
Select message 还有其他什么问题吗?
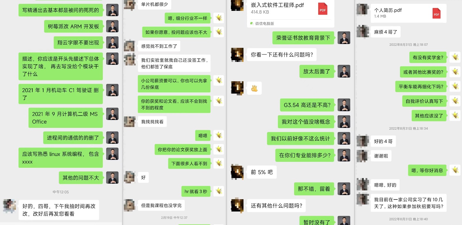pos(276,206)
